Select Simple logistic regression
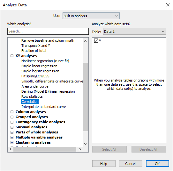The width and height of the screenshot is (173, 171). tap(40, 71)
